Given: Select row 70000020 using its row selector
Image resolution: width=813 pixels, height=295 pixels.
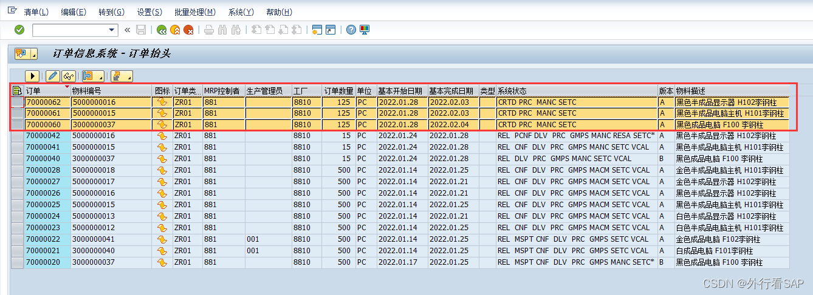Looking at the screenshot, I should [18, 262].
